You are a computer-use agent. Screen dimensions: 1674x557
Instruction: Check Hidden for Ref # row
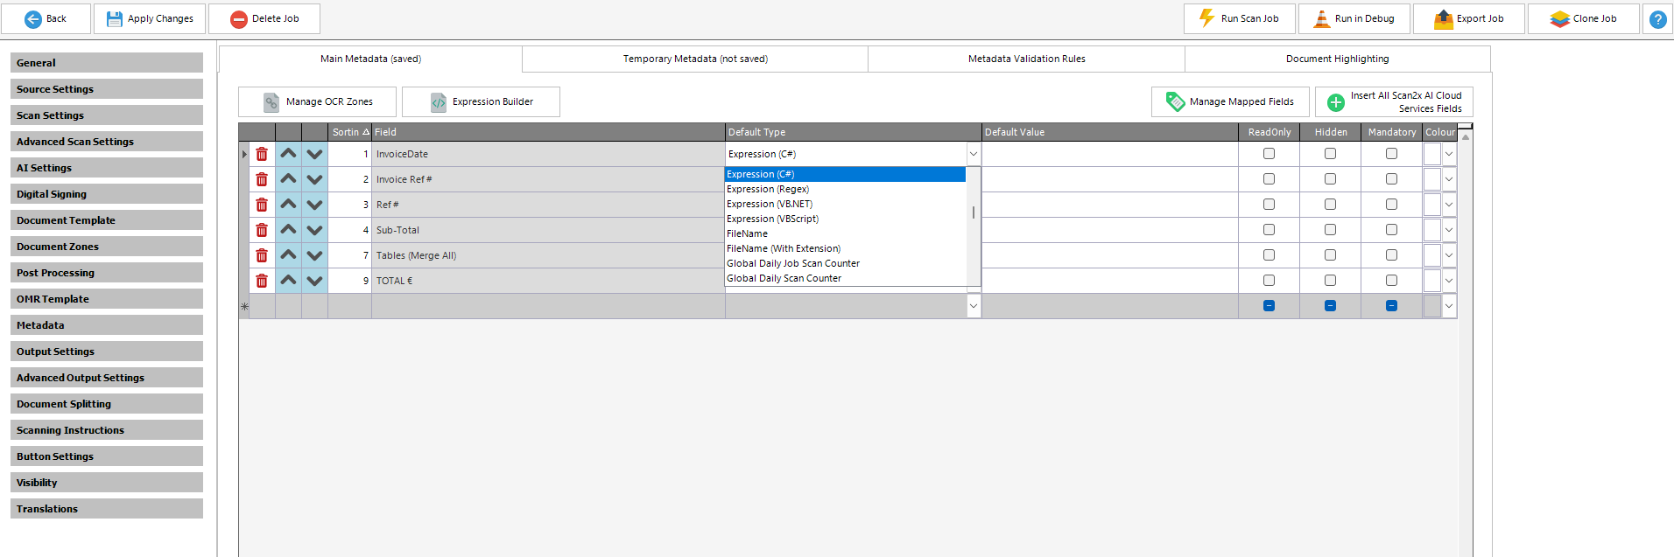click(x=1330, y=205)
